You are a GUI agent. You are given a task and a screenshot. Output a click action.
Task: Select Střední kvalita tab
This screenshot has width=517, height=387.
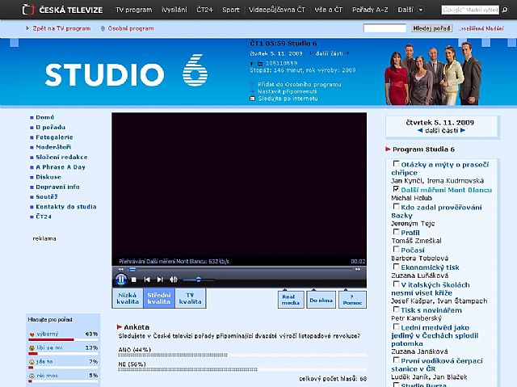pos(159,298)
